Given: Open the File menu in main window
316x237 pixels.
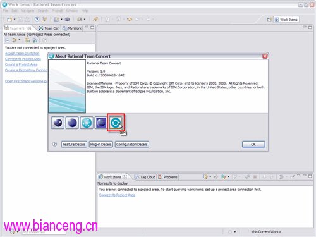Looking at the screenshot, I should (6, 11).
